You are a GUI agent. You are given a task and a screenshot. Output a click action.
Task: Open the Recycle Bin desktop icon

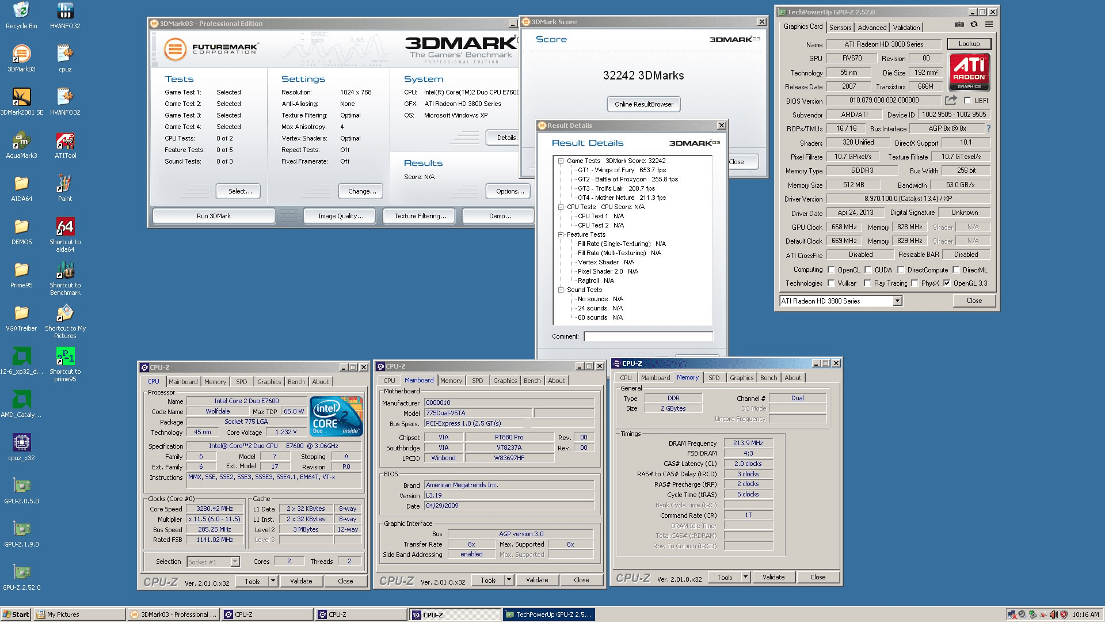[21, 16]
